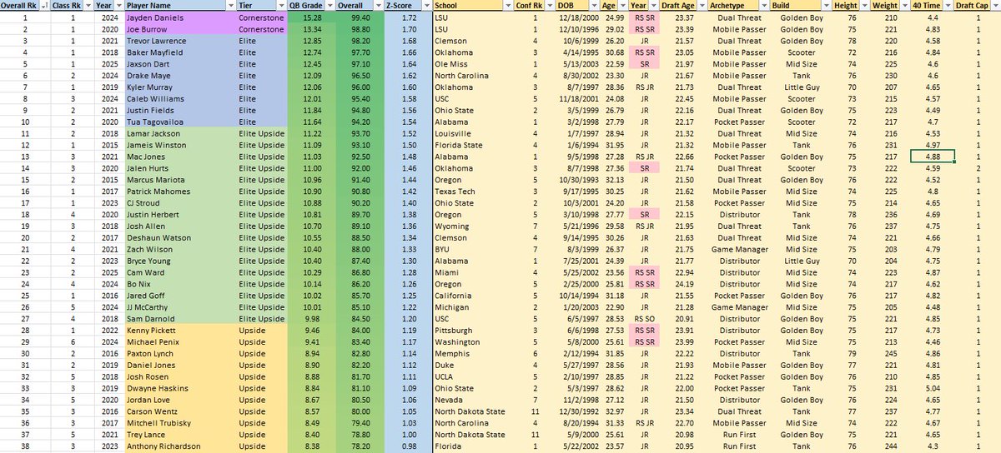Screen dimensions: 1001x453
Task: Open the QB Grade column filter dropdown
Action: point(329,5)
